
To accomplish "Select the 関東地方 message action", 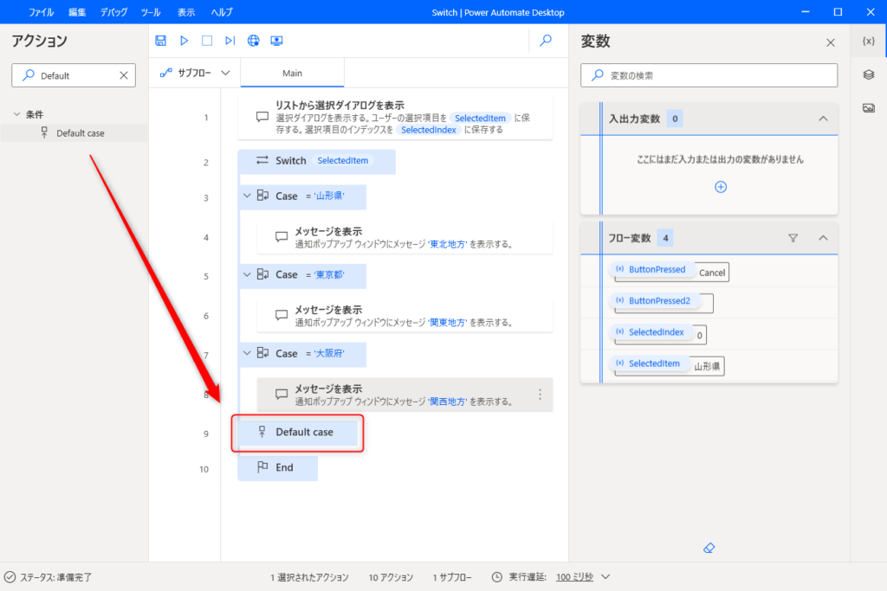I will click(x=405, y=316).
